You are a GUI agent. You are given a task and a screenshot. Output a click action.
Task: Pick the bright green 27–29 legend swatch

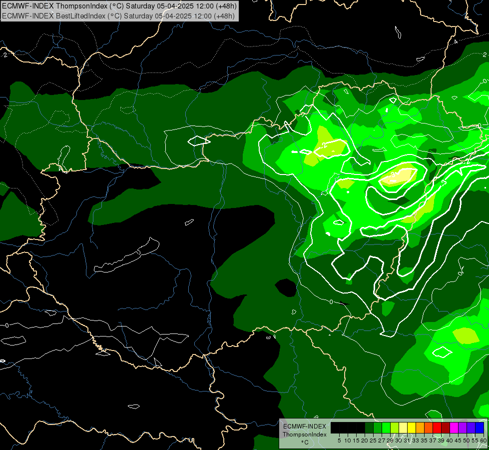[x=386, y=427]
